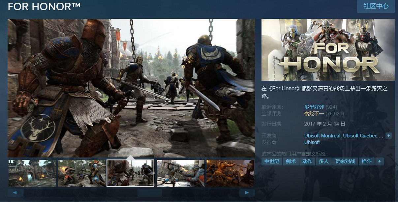
Task: Click the For Honor header cover image
Action: (328, 50)
